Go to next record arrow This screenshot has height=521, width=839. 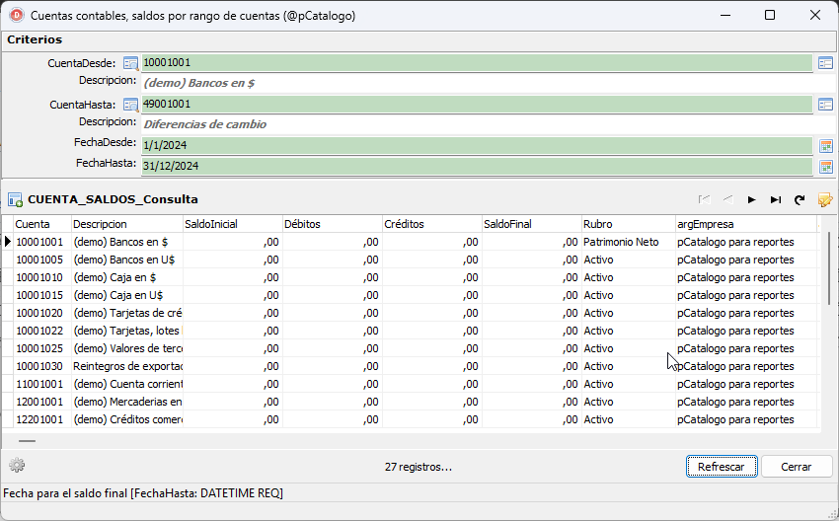coord(752,199)
